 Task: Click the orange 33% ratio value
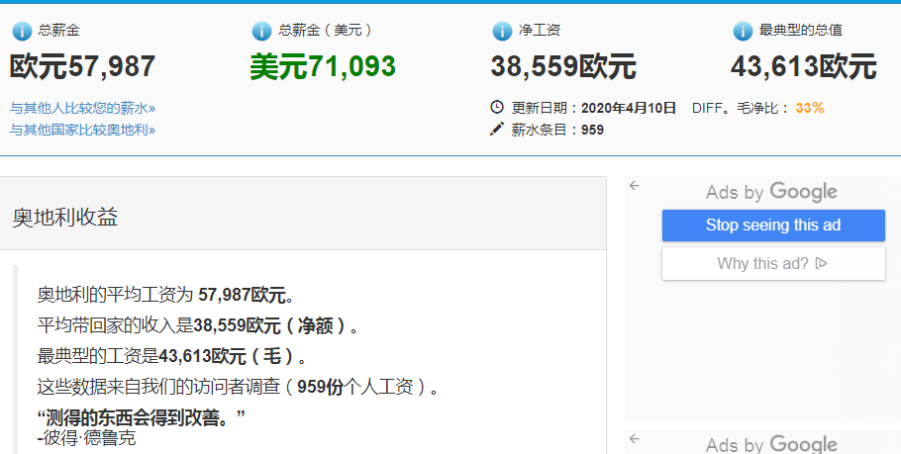pyautogui.click(x=810, y=108)
